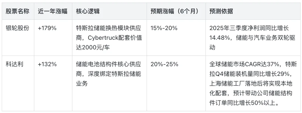Image resolution: width=302 pixels, height=113 pixels.
Task: Click the 预期涨幅（6个月） header cell
Action: point(175,11)
